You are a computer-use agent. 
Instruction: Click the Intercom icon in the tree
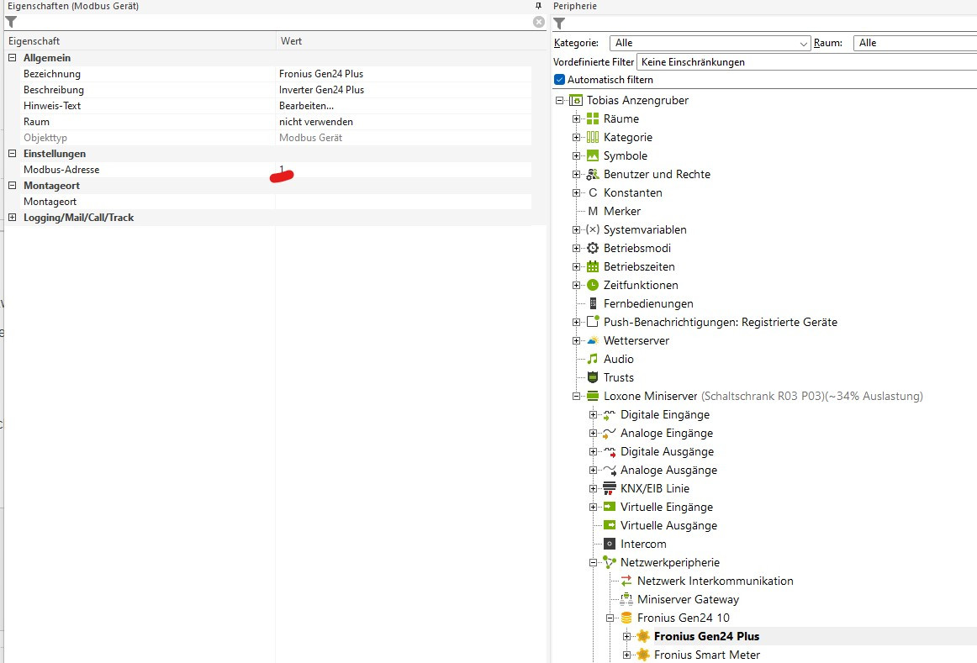coord(610,544)
